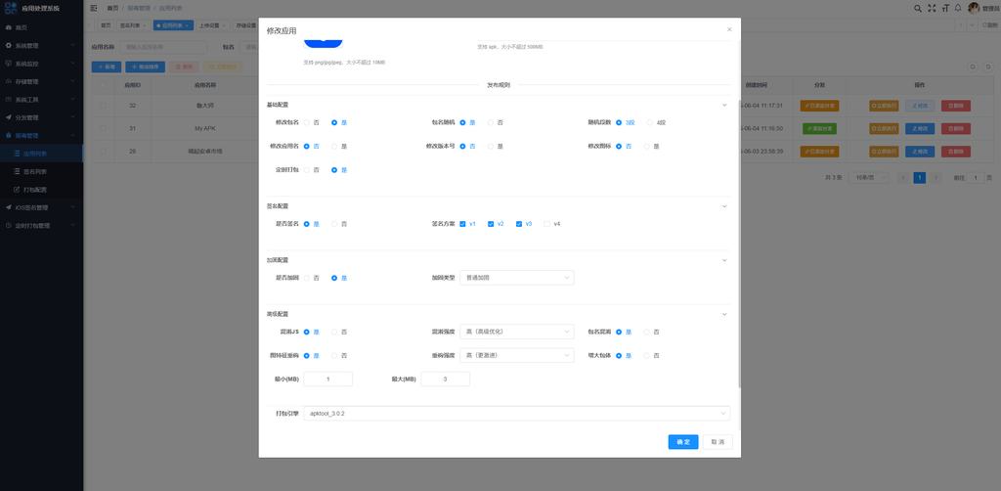Screen dimensions: 1001x491
Task: Click the 报毒管理 bug icon in sidebar
Action: (8, 135)
